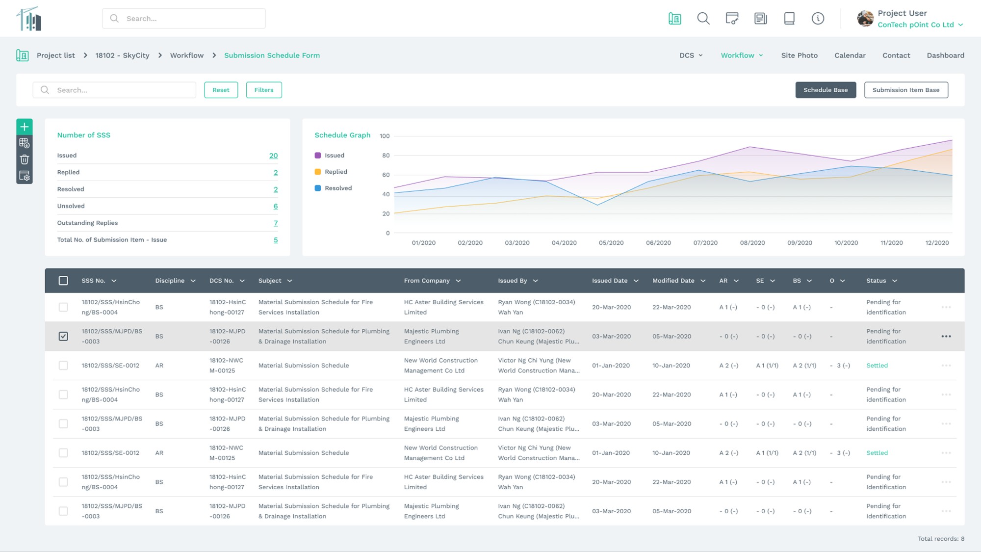
Task: Select the table export download icon
Action: click(x=24, y=143)
